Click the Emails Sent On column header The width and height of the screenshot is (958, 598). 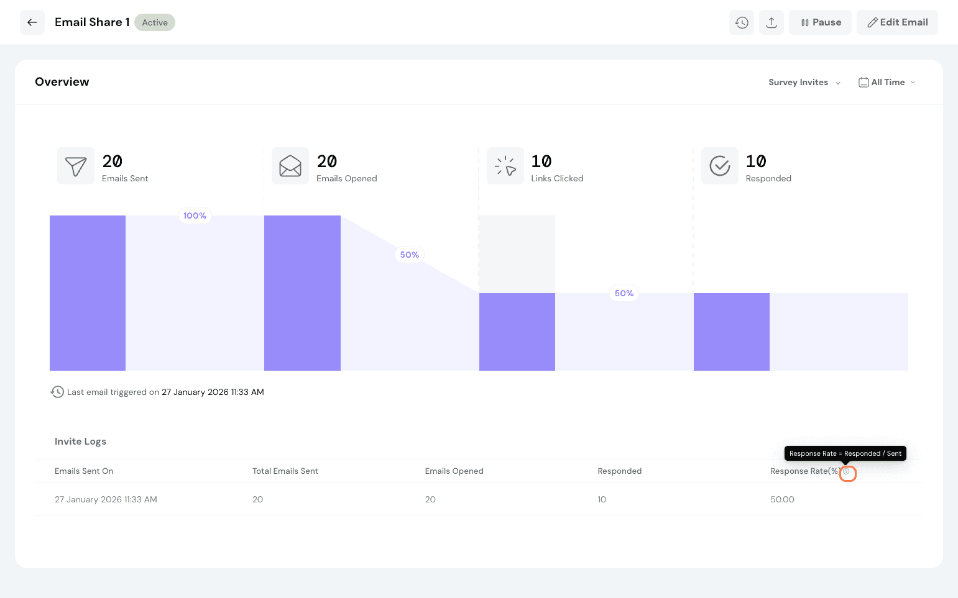[x=84, y=471]
